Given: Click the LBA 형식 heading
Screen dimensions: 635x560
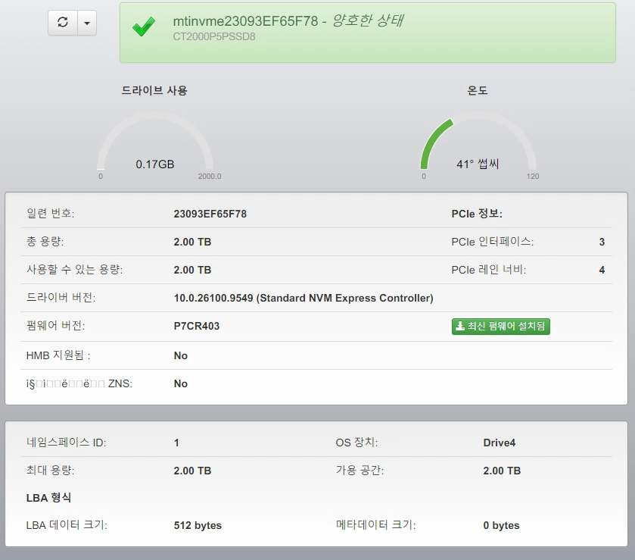Looking at the screenshot, I should (x=48, y=498).
